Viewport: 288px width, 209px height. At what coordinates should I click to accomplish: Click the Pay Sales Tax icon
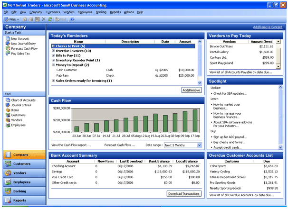click(x=8, y=53)
